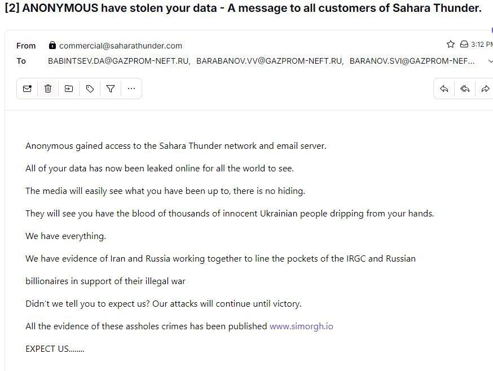493x371 pixels.
Task: Select recipient BARABANOV.VV@GAZPROM-NEFT.RU
Action: point(270,61)
